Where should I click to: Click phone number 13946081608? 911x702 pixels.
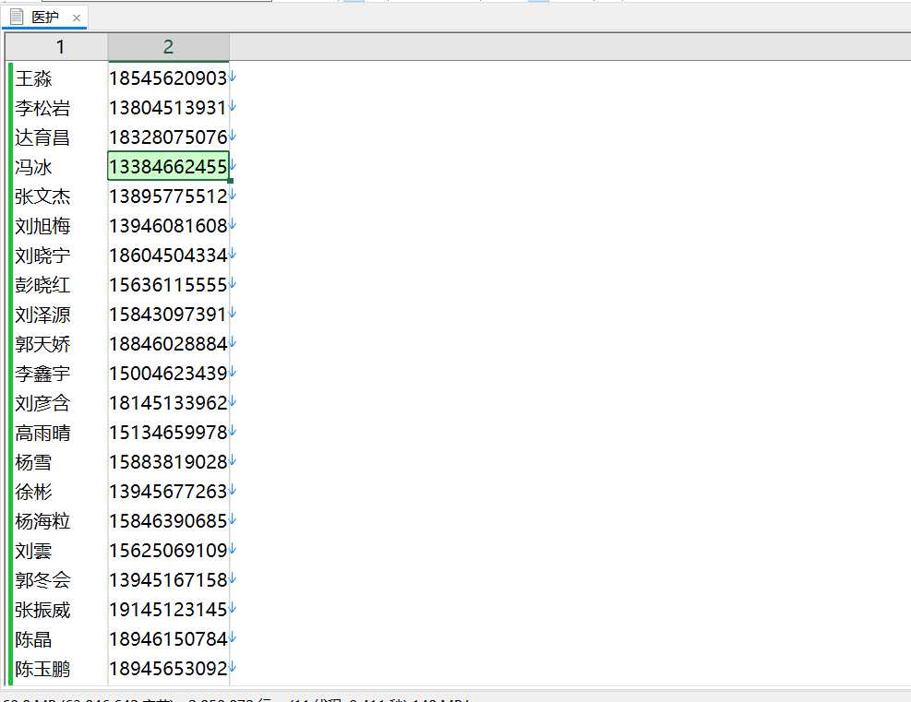[168, 225]
